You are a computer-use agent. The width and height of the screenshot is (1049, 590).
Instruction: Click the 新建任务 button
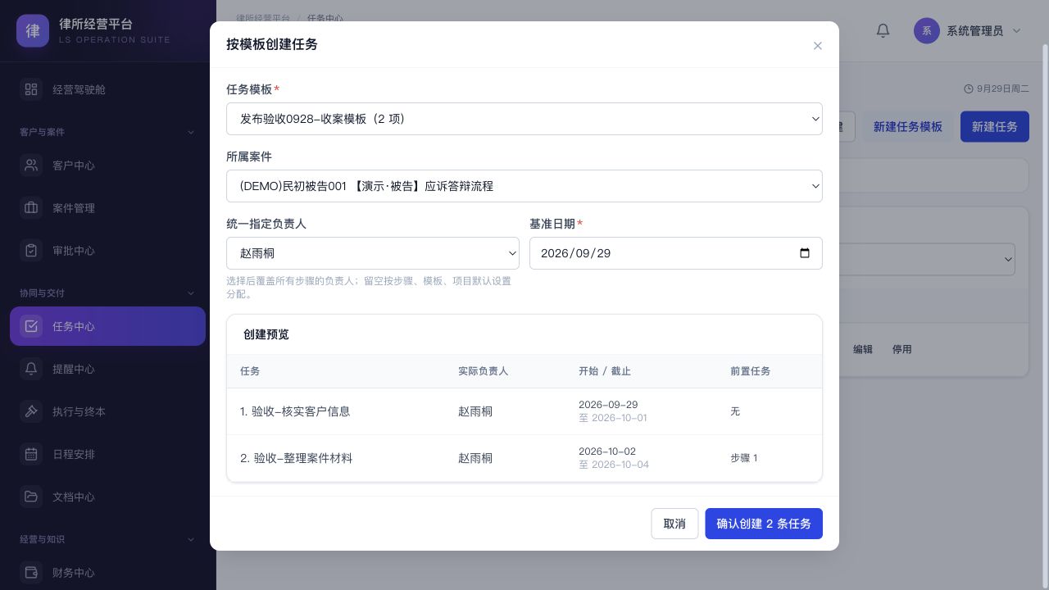point(995,127)
